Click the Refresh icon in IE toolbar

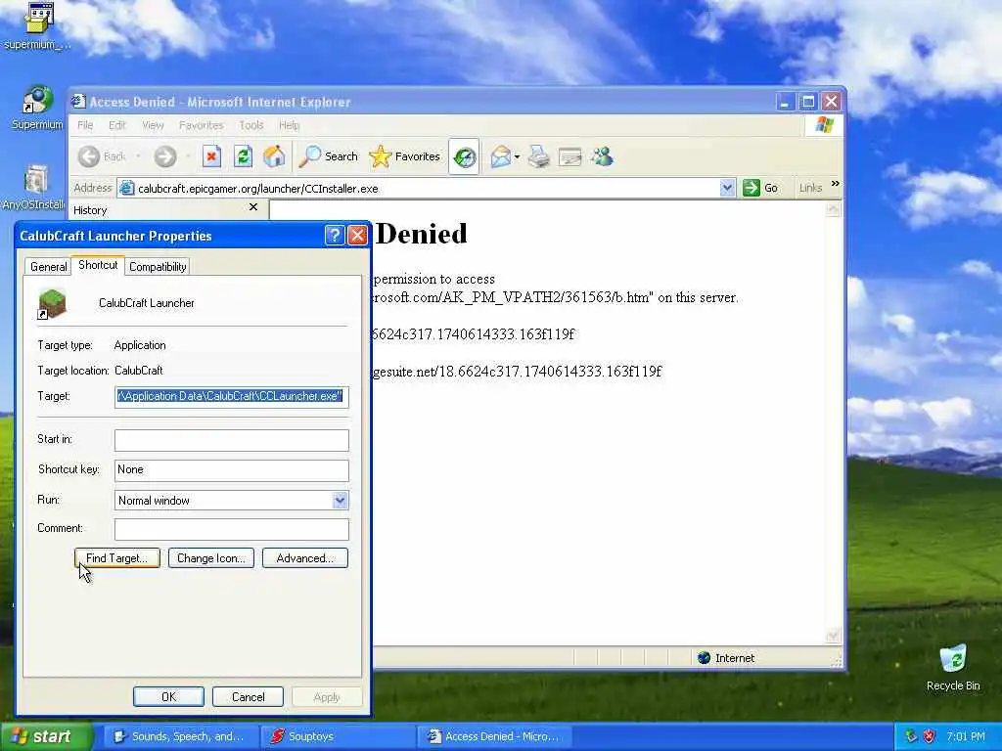(x=243, y=156)
